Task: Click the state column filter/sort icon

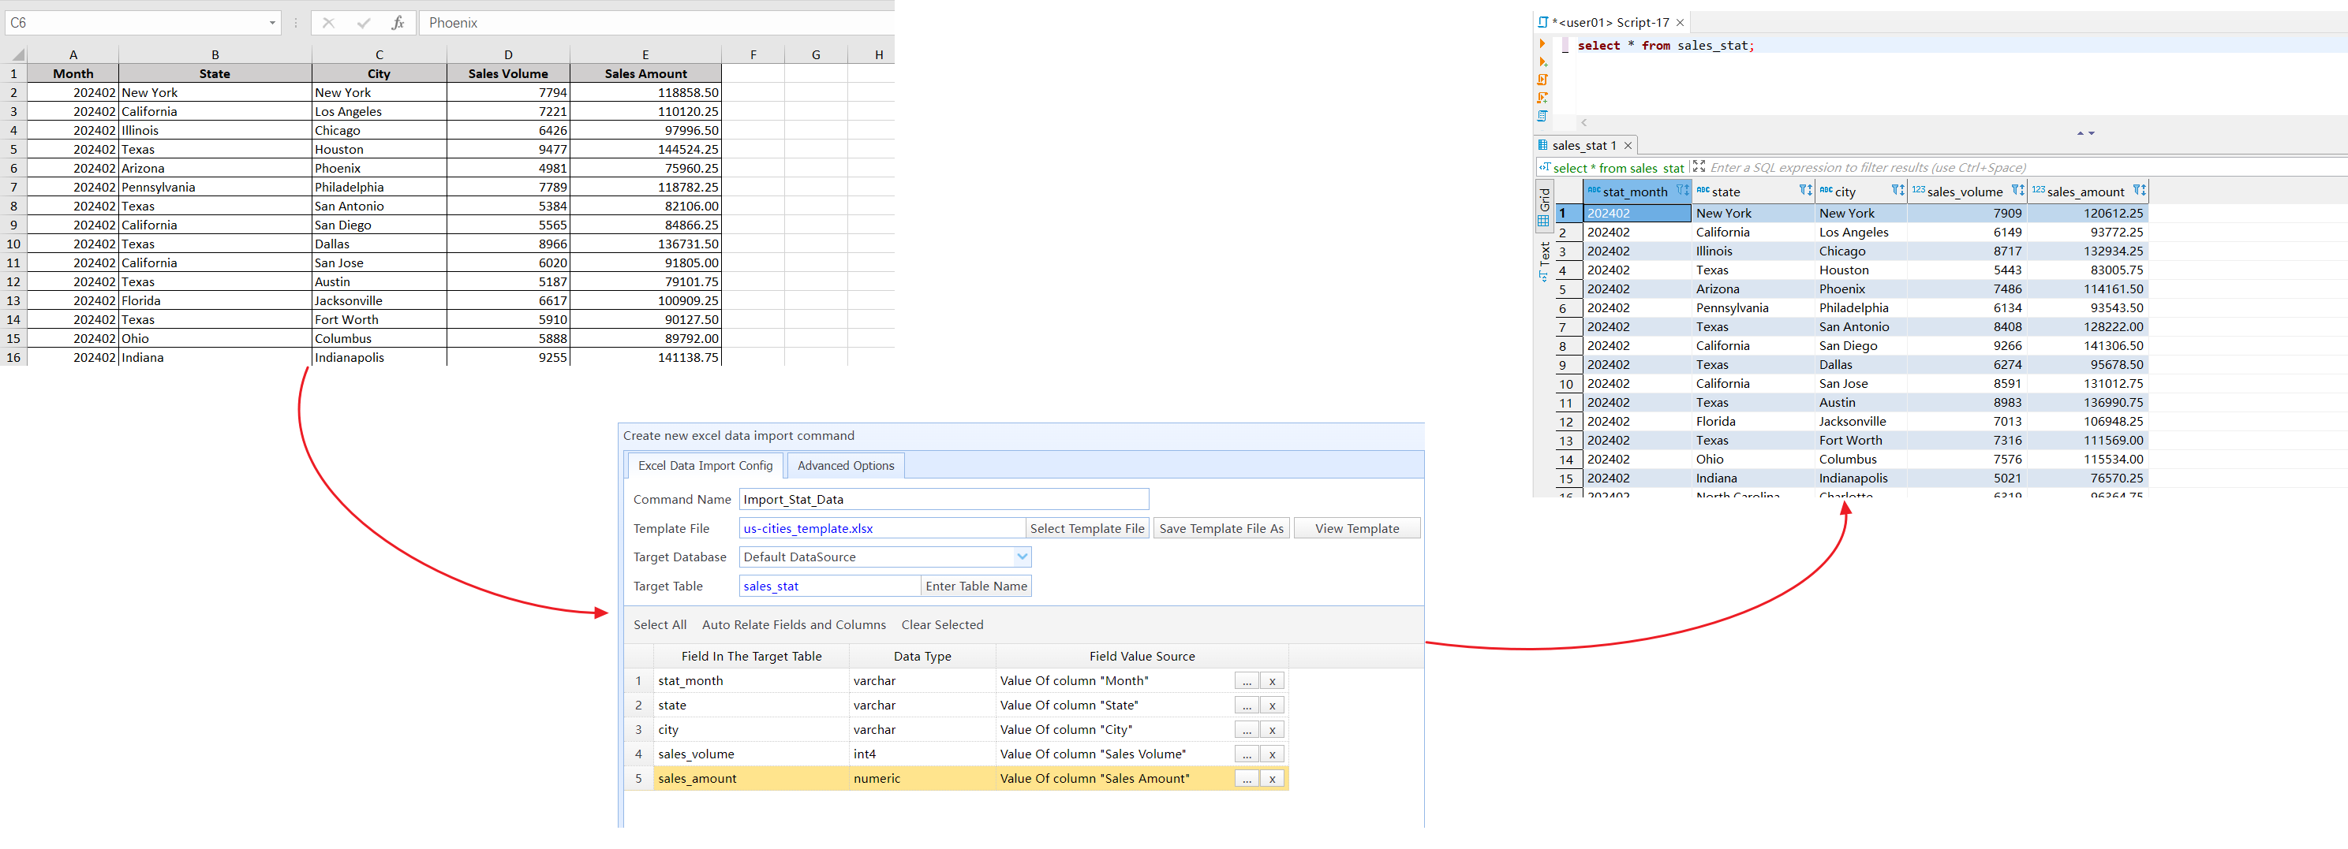Action: tap(1806, 191)
